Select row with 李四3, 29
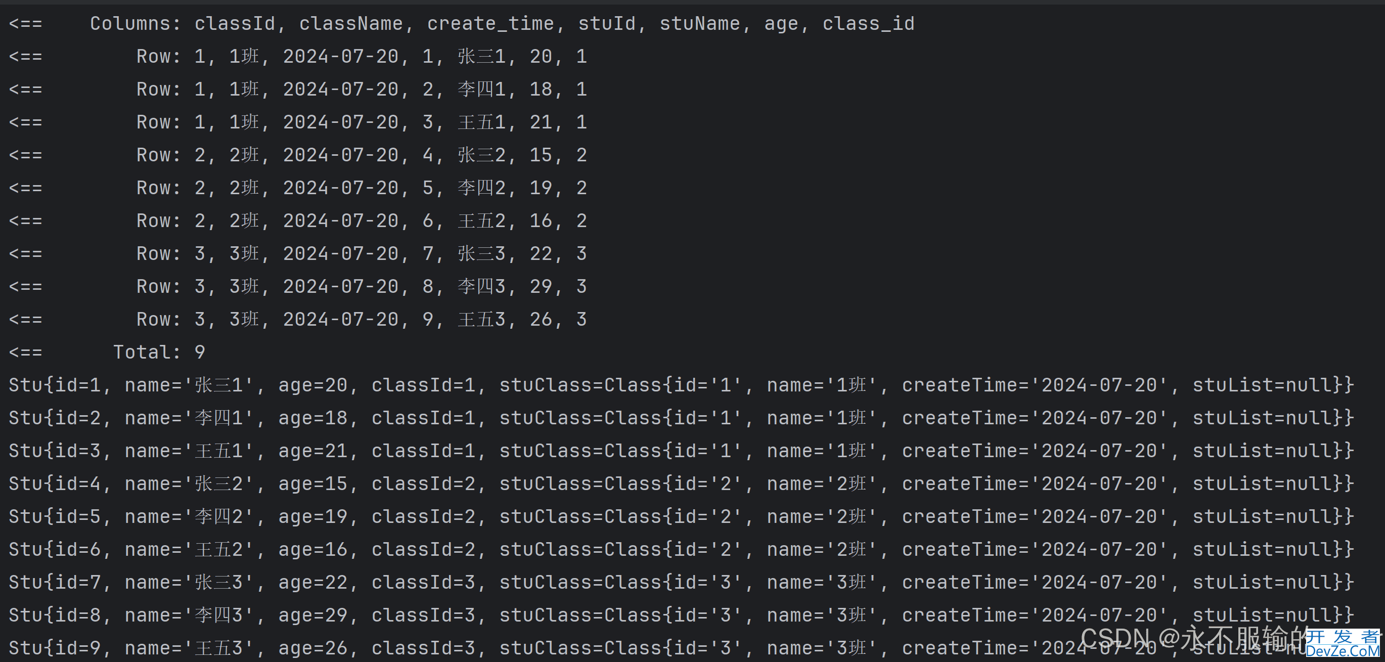Screen dimensions: 1385x662 (x=298, y=286)
